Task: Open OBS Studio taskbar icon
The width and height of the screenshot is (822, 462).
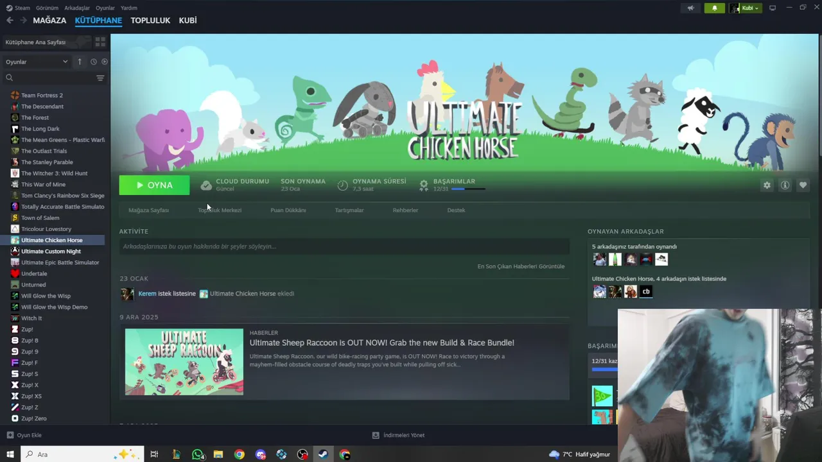Action: tap(302, 454)
